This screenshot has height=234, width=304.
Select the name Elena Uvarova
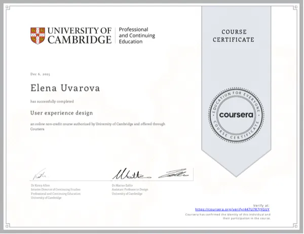tap(65, 88)
